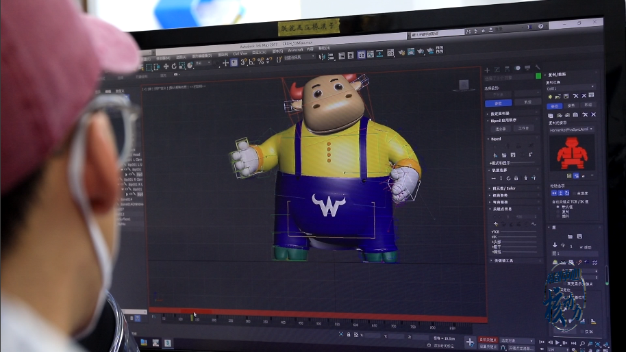Open the Curve Editor from toolbar

coord(370,54)
